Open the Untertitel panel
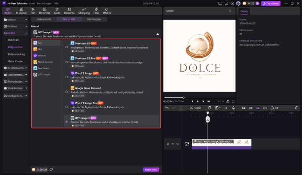 (45, 11)
